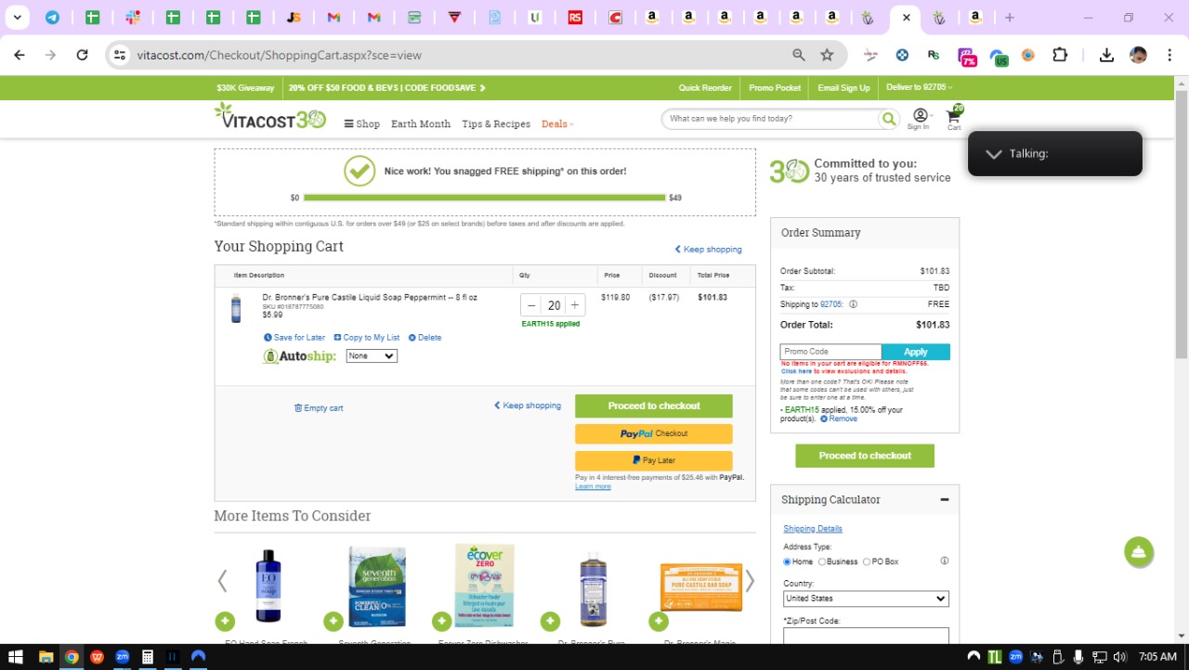Add EO Hand Soap to cart

tap(225, 621)
